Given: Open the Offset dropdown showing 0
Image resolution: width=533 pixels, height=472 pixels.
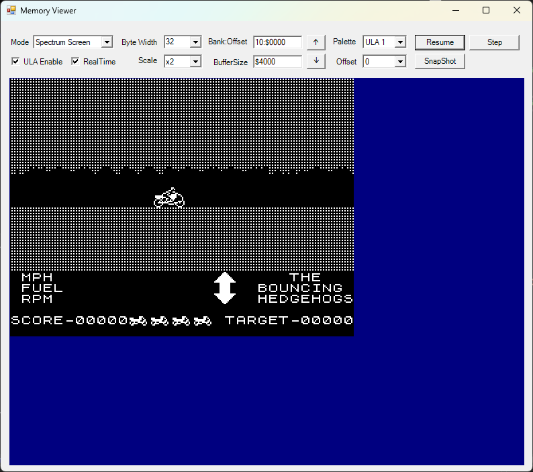Looking at the screenshot, I should tap(385, 62).
